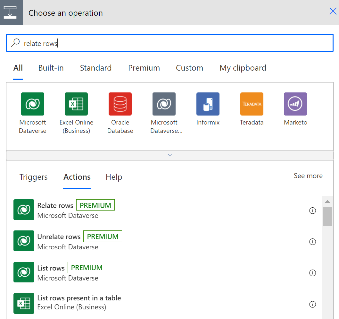
Task: Select the Actions tab
Action: pyautogui.click(x=77, y=177)
